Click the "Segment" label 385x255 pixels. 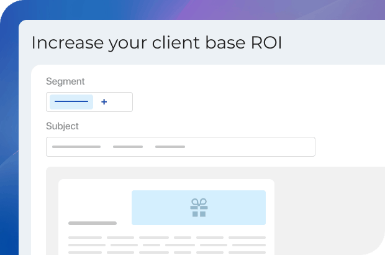pyautogui.click(x=65, y=81)
